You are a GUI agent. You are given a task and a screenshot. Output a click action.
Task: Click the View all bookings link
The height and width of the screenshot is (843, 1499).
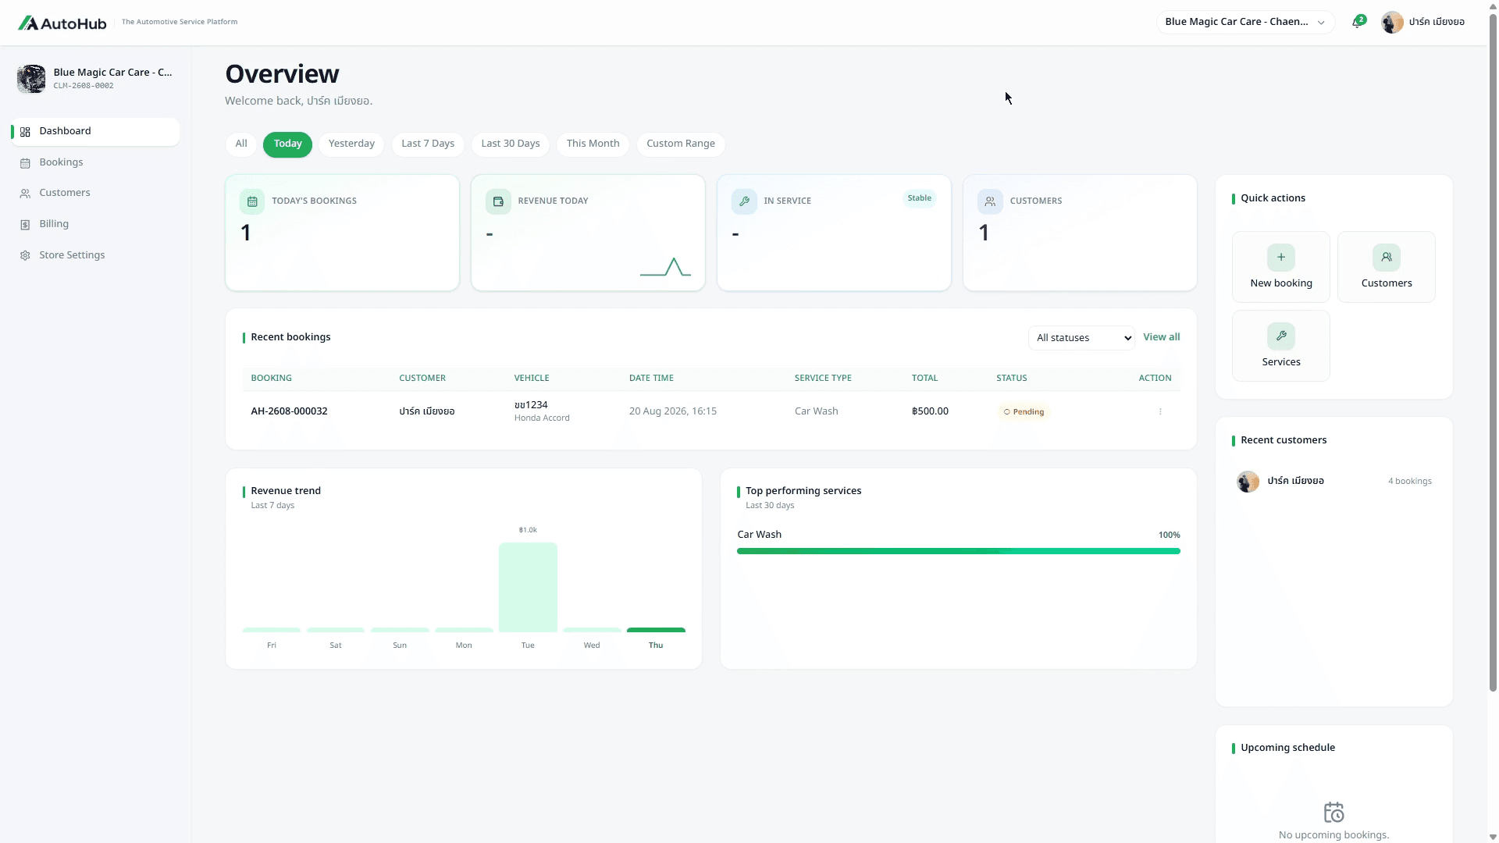1161,337
